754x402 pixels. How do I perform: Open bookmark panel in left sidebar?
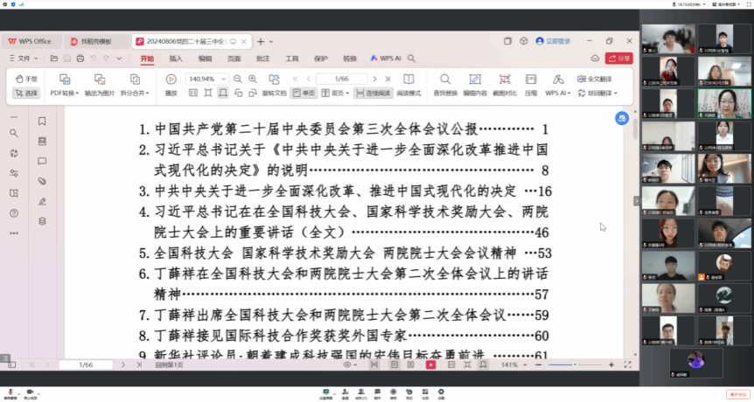[42, 121]
